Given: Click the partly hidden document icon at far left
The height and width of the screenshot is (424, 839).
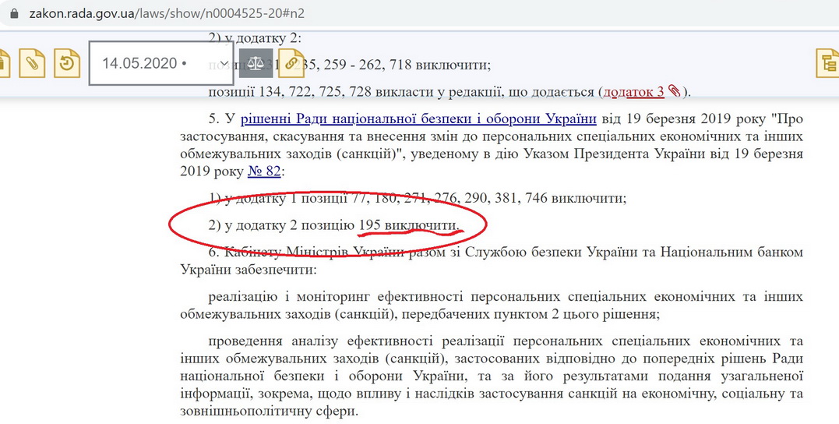Looking at the screenshot, I should coord(4,63).
